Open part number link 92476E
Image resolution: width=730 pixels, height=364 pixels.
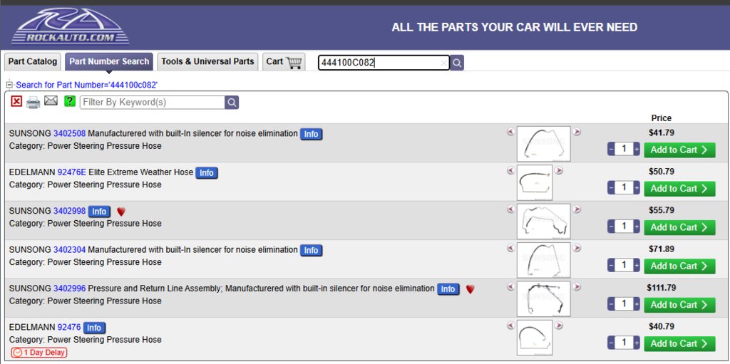[72, 172]
